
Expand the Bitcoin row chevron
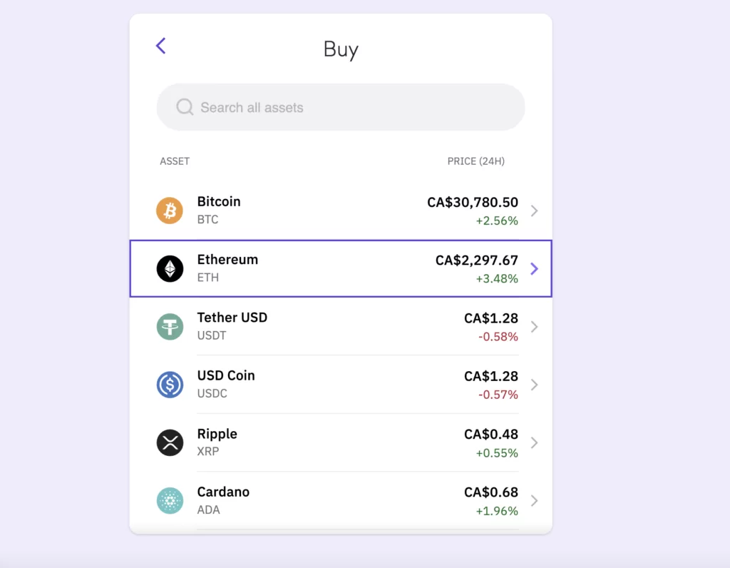point(534,211)
